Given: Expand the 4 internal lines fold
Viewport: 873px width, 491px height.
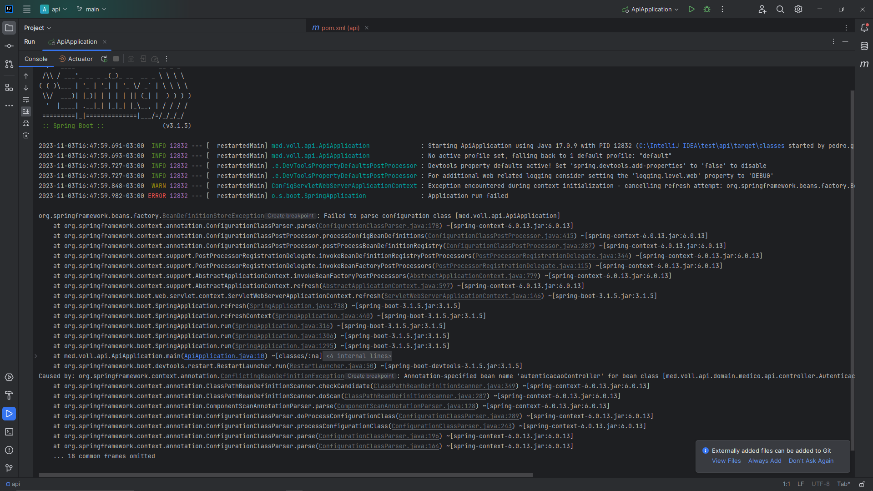Looking at the screenshot, I should coord(358,356).
